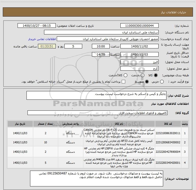
Task: Click quantity 10 in the AP33 row
Action: (x=46, y=142)
